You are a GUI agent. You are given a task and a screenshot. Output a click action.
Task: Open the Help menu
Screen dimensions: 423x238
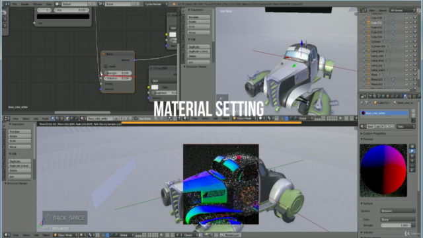click(x=48, y=4)
